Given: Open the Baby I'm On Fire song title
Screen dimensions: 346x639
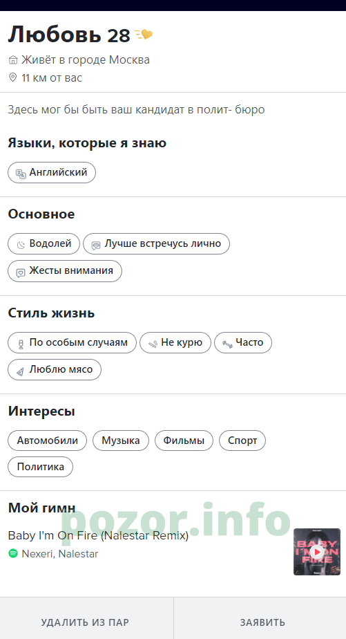Looking at the screenshot, I should coord(98,535).
